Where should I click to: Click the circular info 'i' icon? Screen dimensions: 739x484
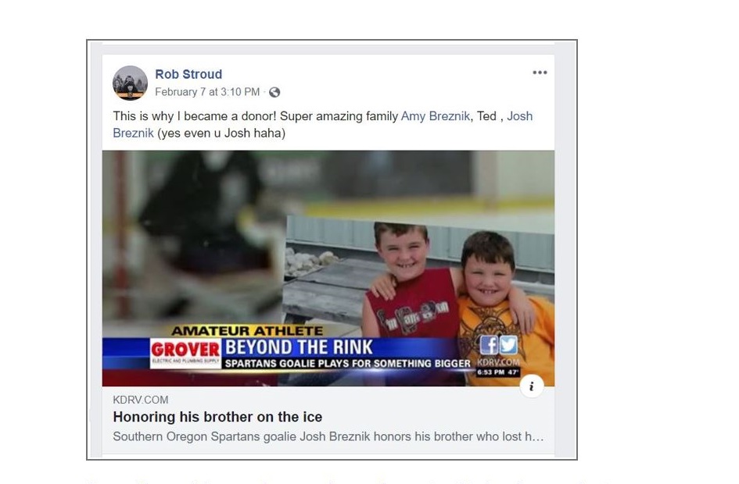pos(532,386)
